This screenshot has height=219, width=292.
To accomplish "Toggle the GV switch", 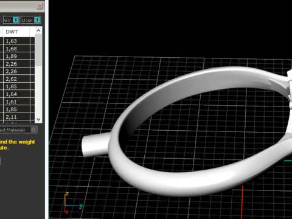I will click(11, 20).
